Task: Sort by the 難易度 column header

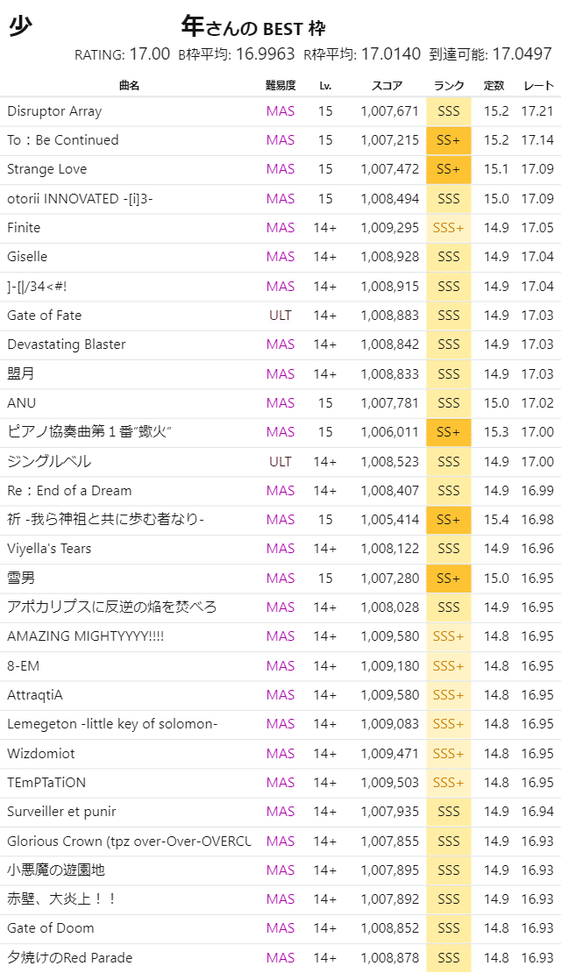Action: [x=280, y=85]
